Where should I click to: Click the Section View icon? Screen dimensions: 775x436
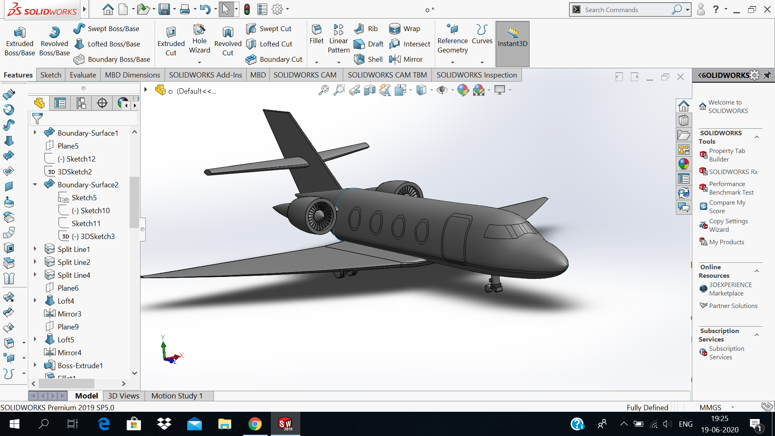pos(370,90)
